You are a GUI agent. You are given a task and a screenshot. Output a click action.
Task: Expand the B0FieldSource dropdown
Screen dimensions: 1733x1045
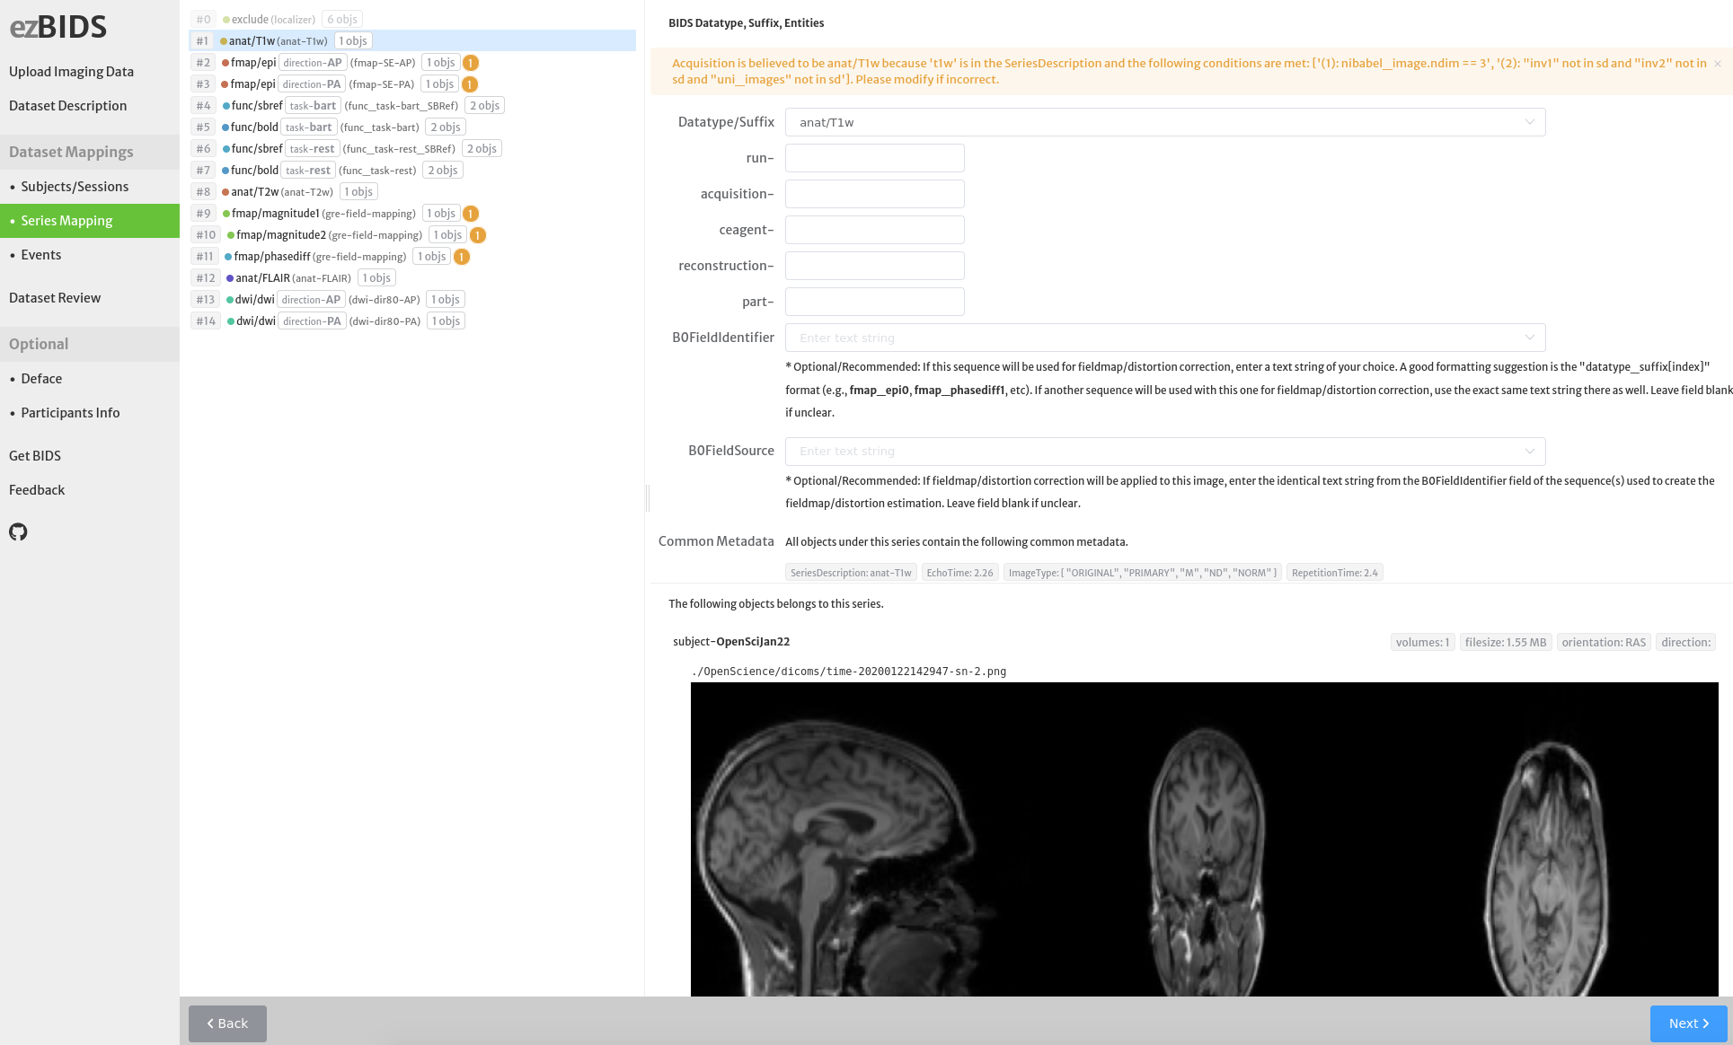[1165, 451]
